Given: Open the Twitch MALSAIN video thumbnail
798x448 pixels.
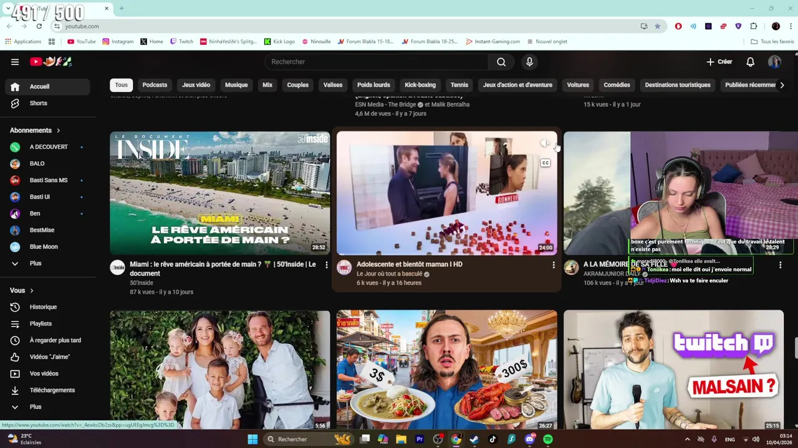Looking at the screenshot, I should coord(674,370).
